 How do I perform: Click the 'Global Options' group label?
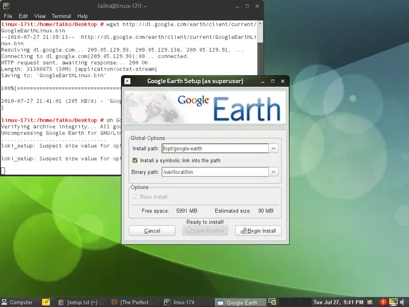click(148, 138)
